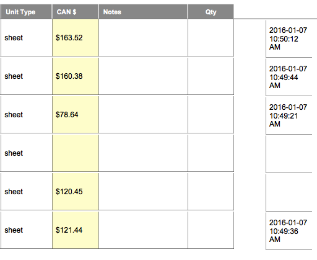The image size is (317, 260).
Task: Click the empty yellow price cell
Action: pyautogui.click(x=76, y=153)
